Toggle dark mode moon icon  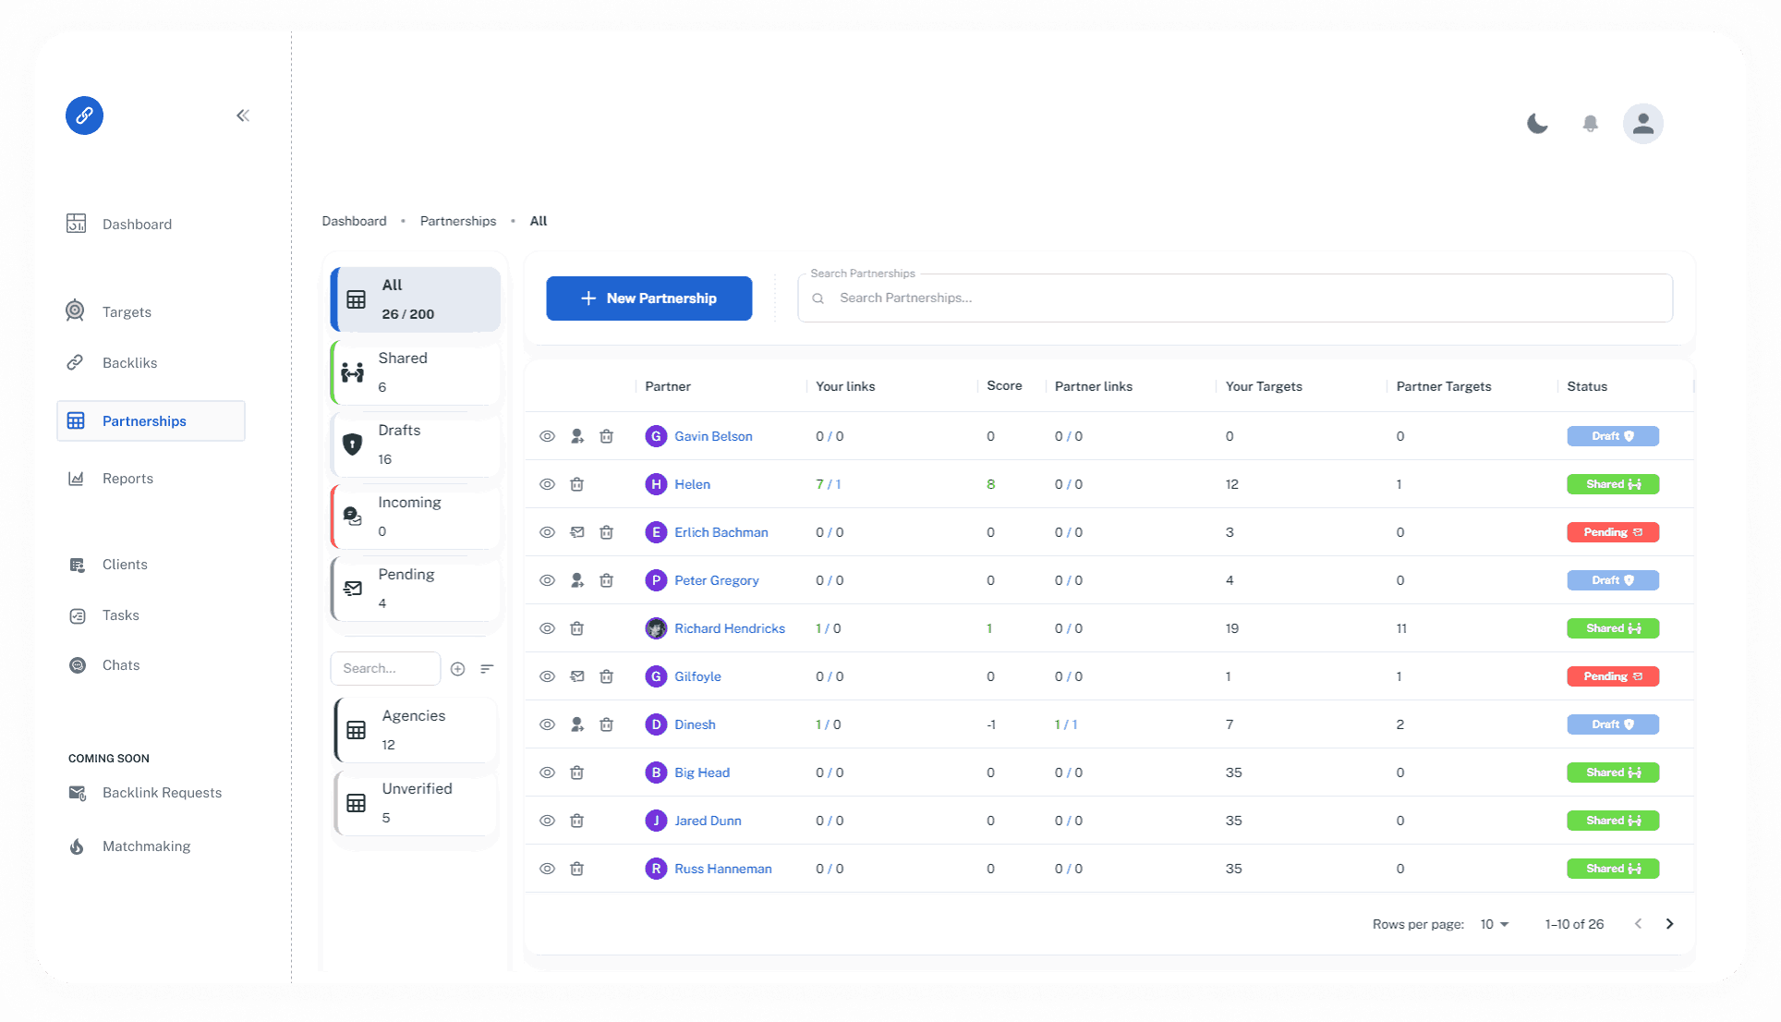click(1537, 123)
